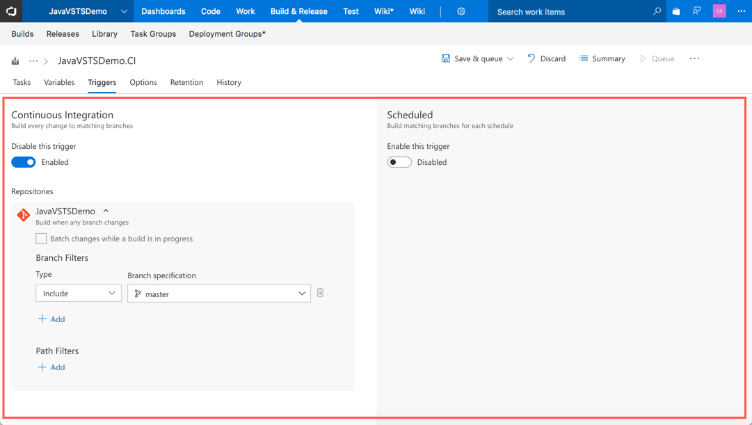Discard the pipeline changes

point(547,58)
